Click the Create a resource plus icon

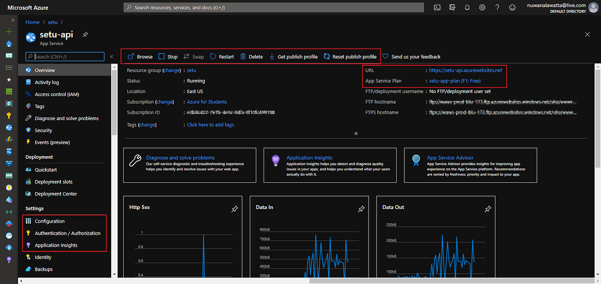(9, 32)
